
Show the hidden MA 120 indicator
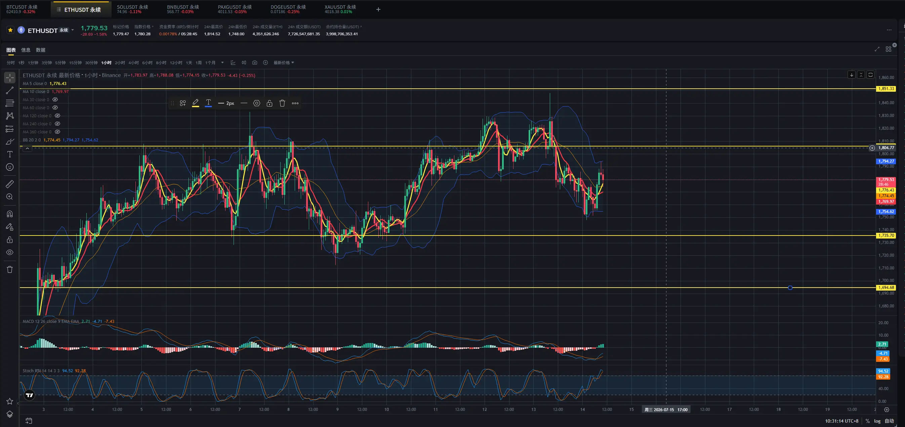[57, 116]
